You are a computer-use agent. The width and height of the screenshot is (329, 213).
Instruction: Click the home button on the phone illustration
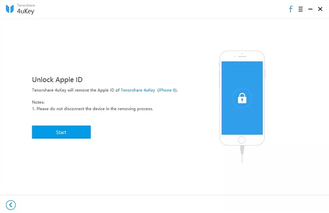[x=242, y=140]
